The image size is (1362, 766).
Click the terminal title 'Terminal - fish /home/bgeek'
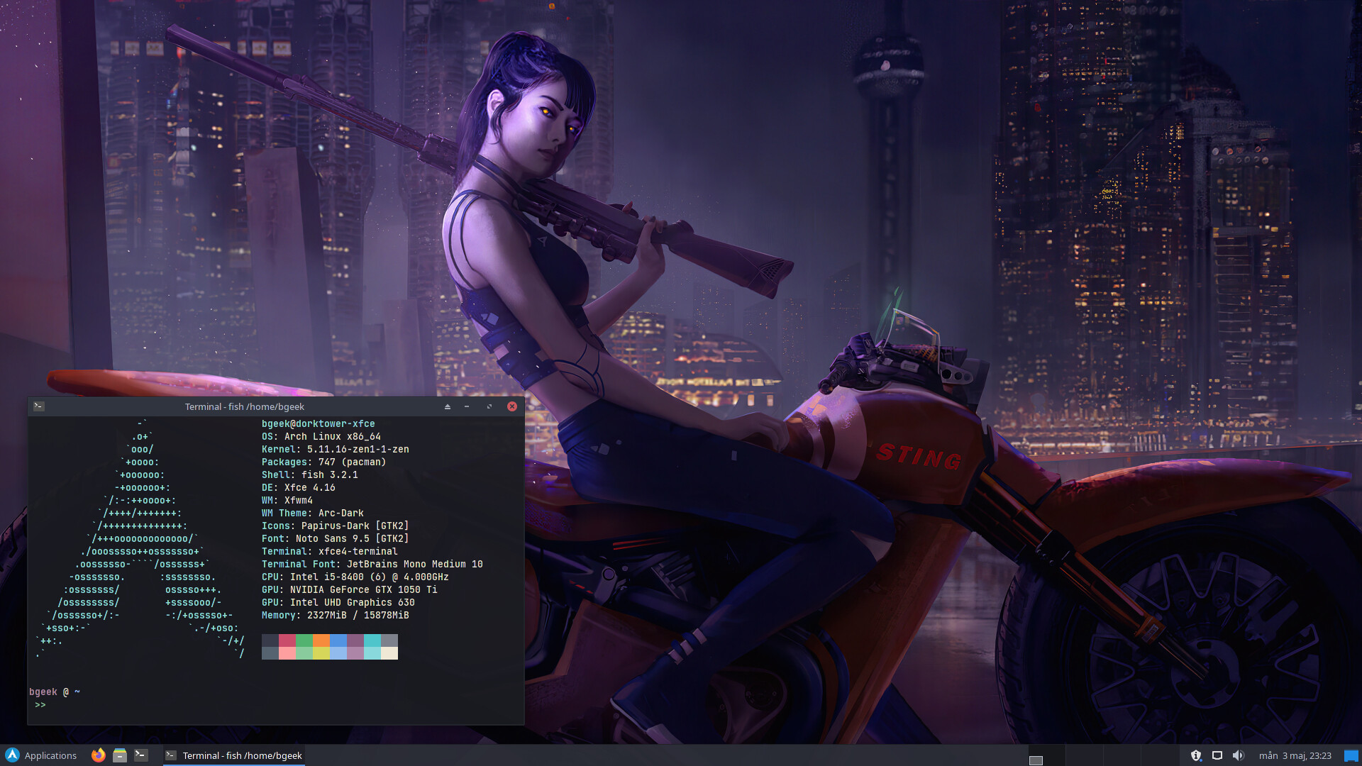tap(245, 406)
